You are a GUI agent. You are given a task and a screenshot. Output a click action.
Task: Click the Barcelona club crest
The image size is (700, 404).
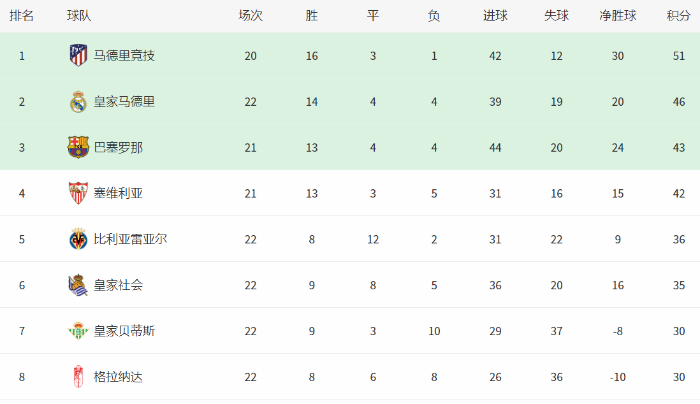pos(78,147)
